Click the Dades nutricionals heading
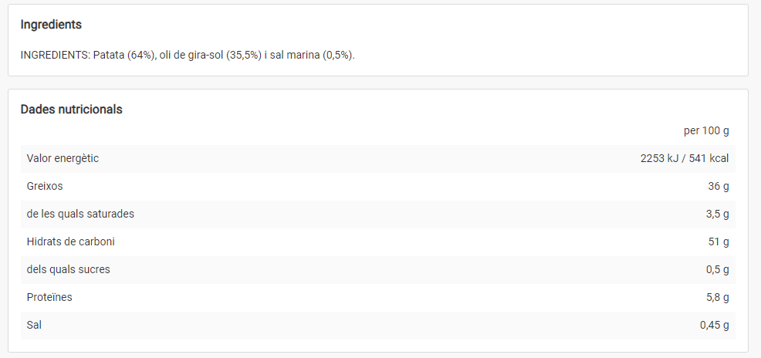Viewport: 761px width, 358px height. pyautogui.click(x=71, y=110)
